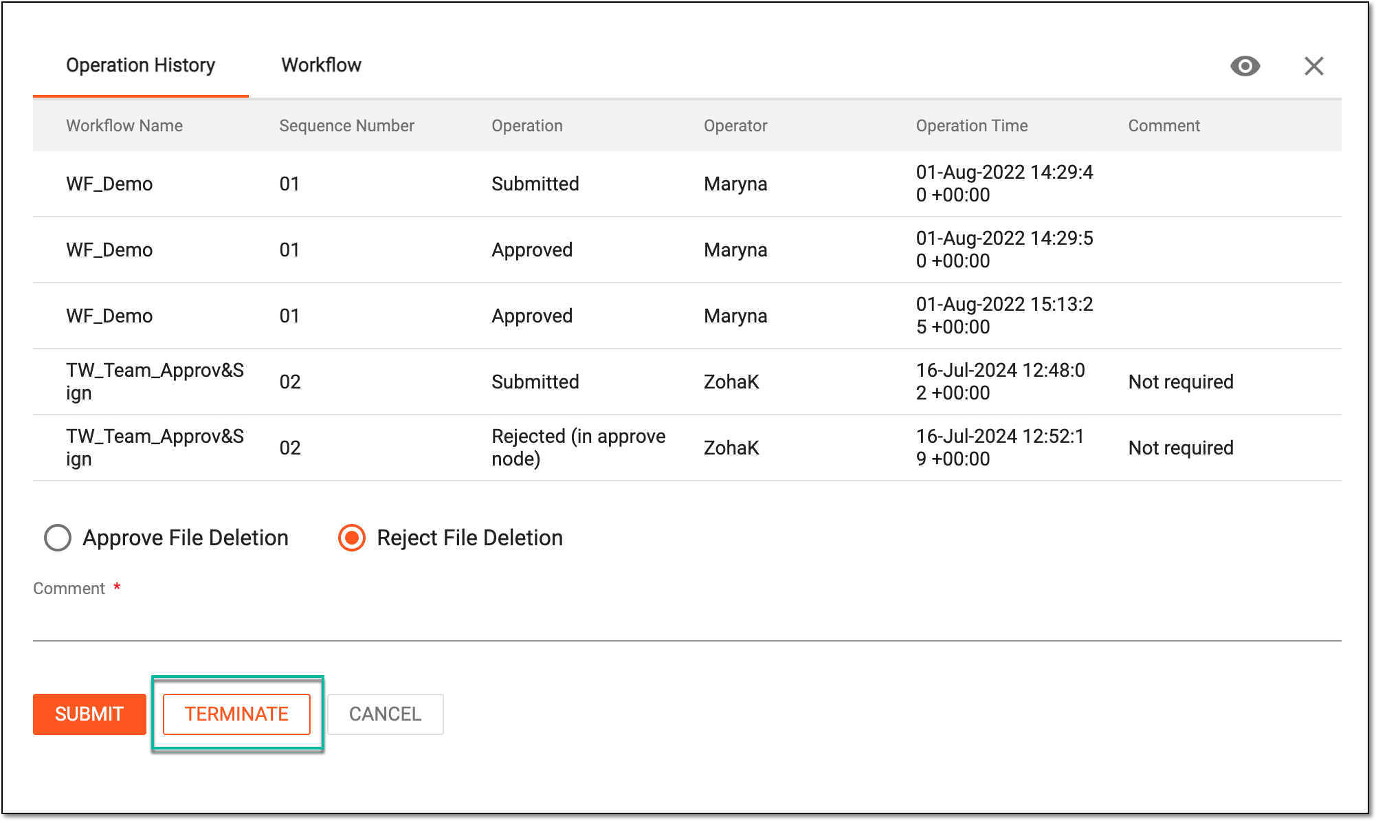Click sequence number 02 in the 12:52:19 row
This screenshot has height=821, width=1376.
[290, 448]
